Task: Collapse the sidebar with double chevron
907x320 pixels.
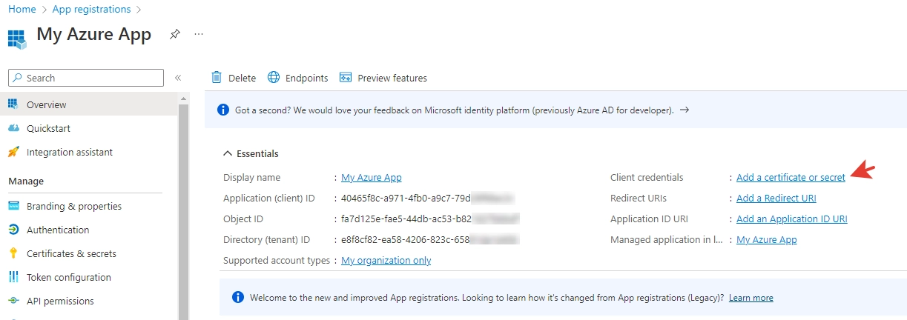Action: click(178, 78)
